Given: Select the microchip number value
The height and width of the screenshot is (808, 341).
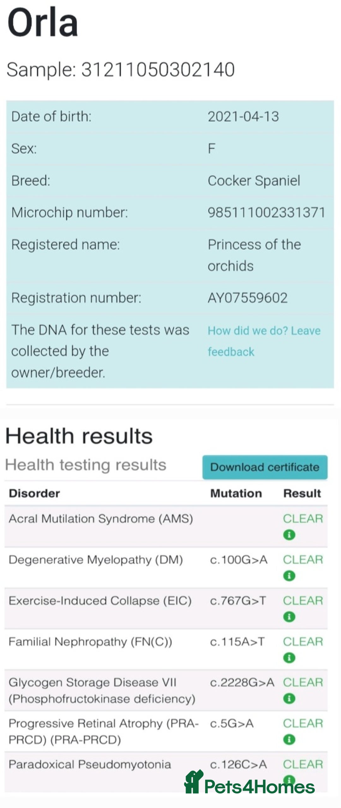Looking at the screenshot, I should 266,212.
